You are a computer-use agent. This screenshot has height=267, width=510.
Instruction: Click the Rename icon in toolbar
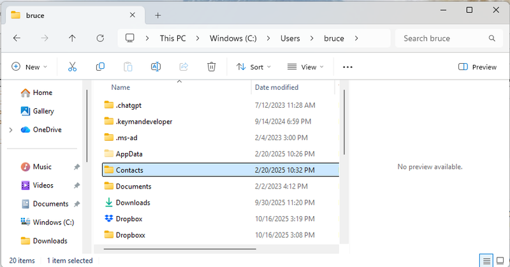pyautogui.click(x=156, y=67)
